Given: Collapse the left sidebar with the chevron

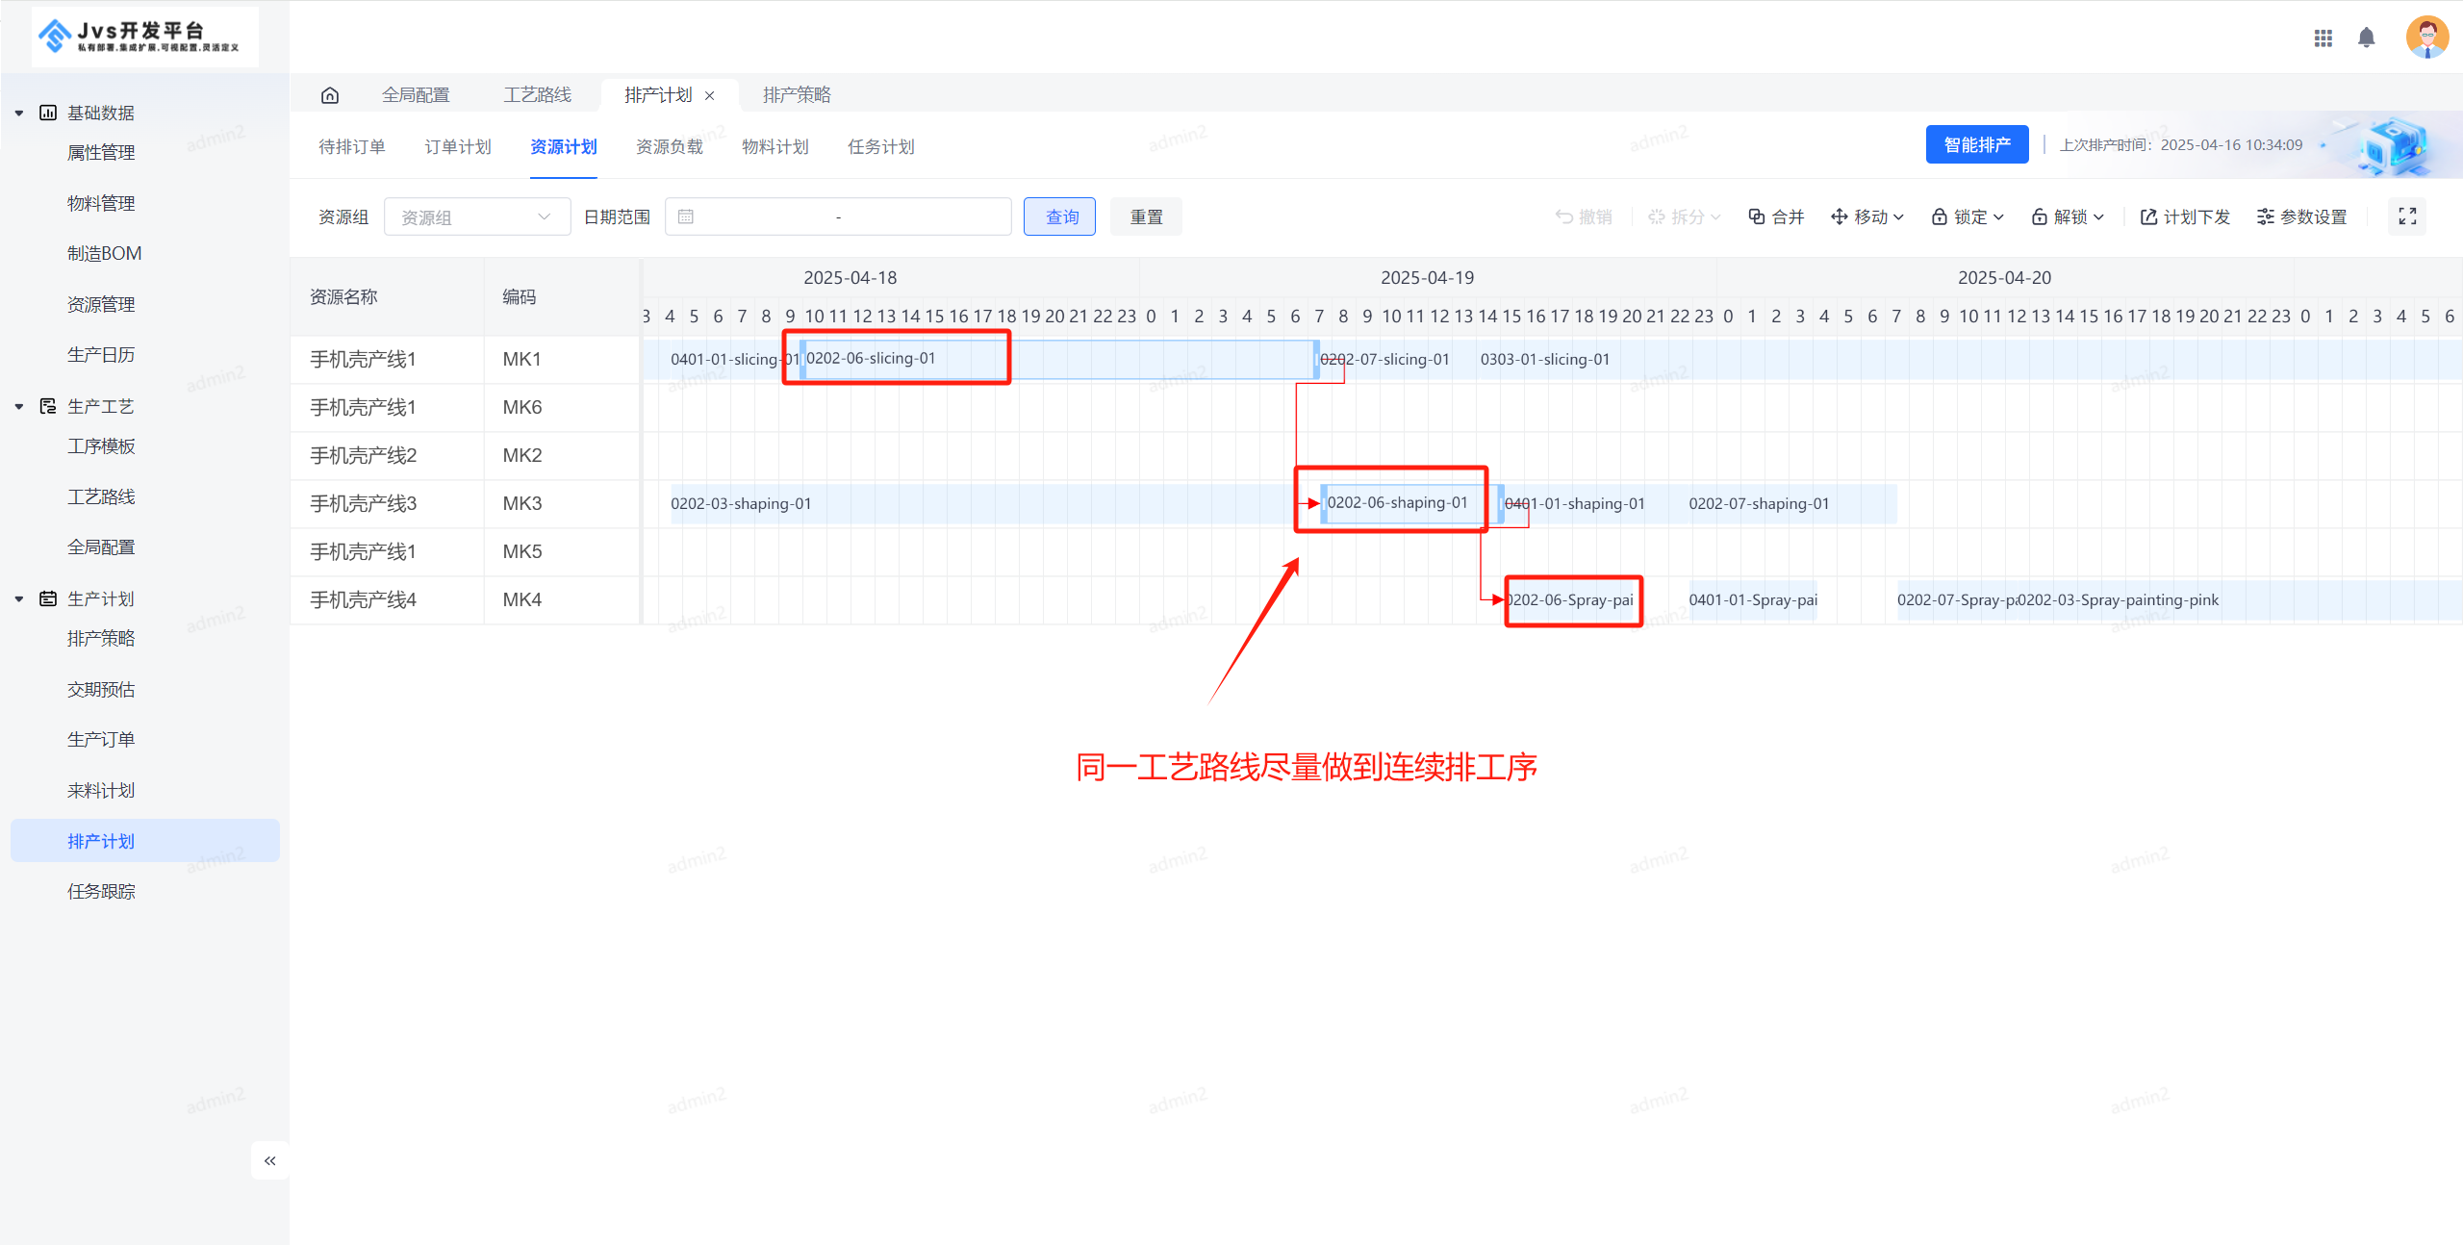Looking at the screenshot, I should point(270,1160).
